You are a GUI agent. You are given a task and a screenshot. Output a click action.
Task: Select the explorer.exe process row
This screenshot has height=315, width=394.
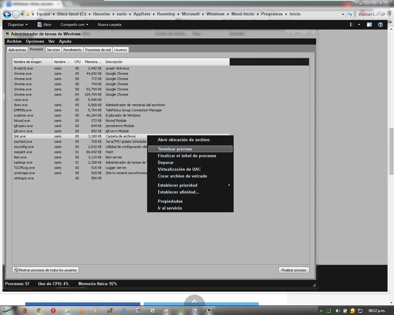tap(121, 115)
